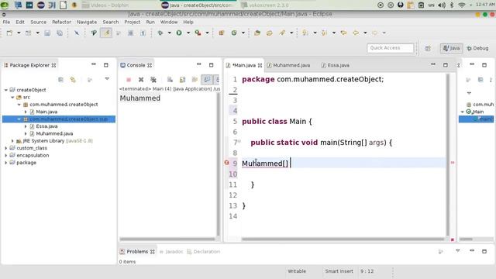
Task: Click the New file toolbar icon
Action: [x=9, y=33]
